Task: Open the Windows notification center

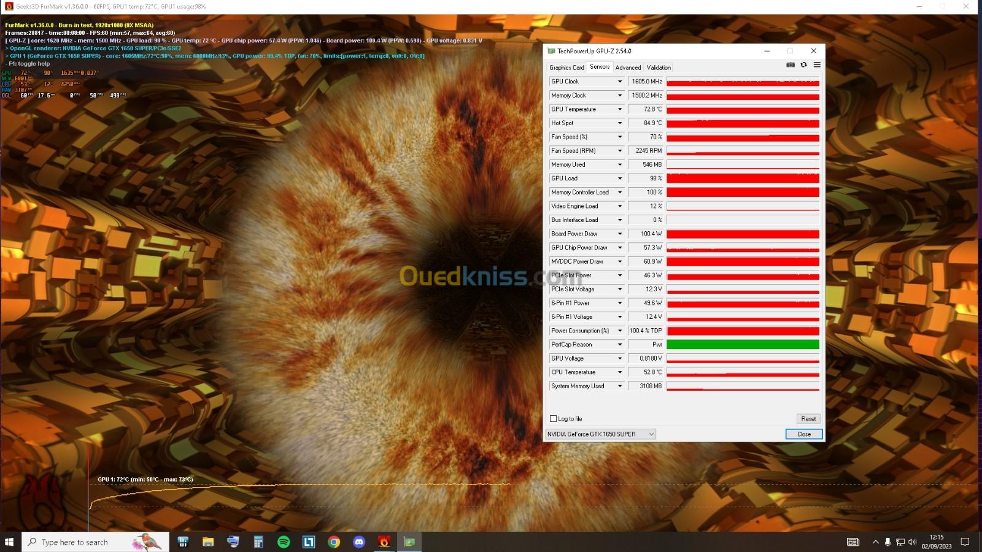Action: point(965,542)
